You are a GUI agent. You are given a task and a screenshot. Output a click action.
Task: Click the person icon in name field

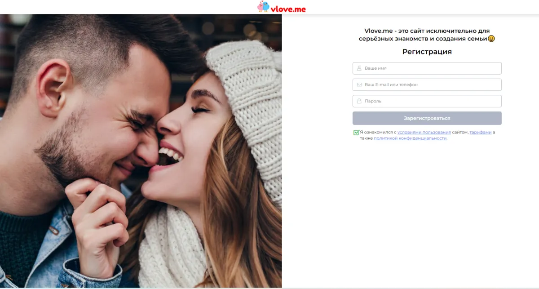point(359,68)
